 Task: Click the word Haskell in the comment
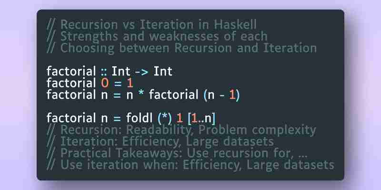(x=235, y=24)
